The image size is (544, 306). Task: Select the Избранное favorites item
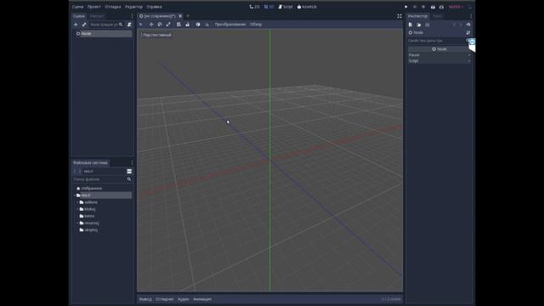coord(103,189)
